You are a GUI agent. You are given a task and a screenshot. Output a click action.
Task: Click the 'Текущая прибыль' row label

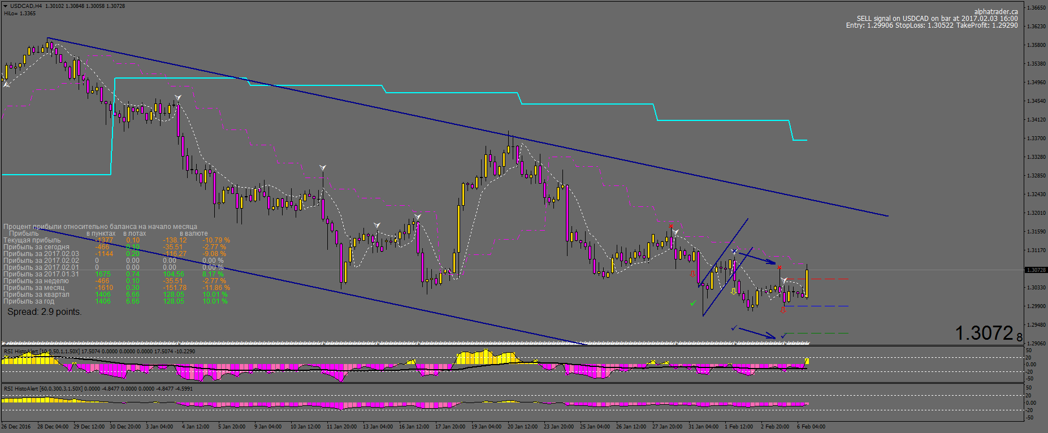32,240
